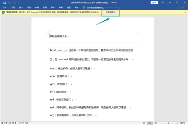The width and height of the screenshot is (188, 125).
Task: Click the zoom in plus button
Action: tap(177, 123)
